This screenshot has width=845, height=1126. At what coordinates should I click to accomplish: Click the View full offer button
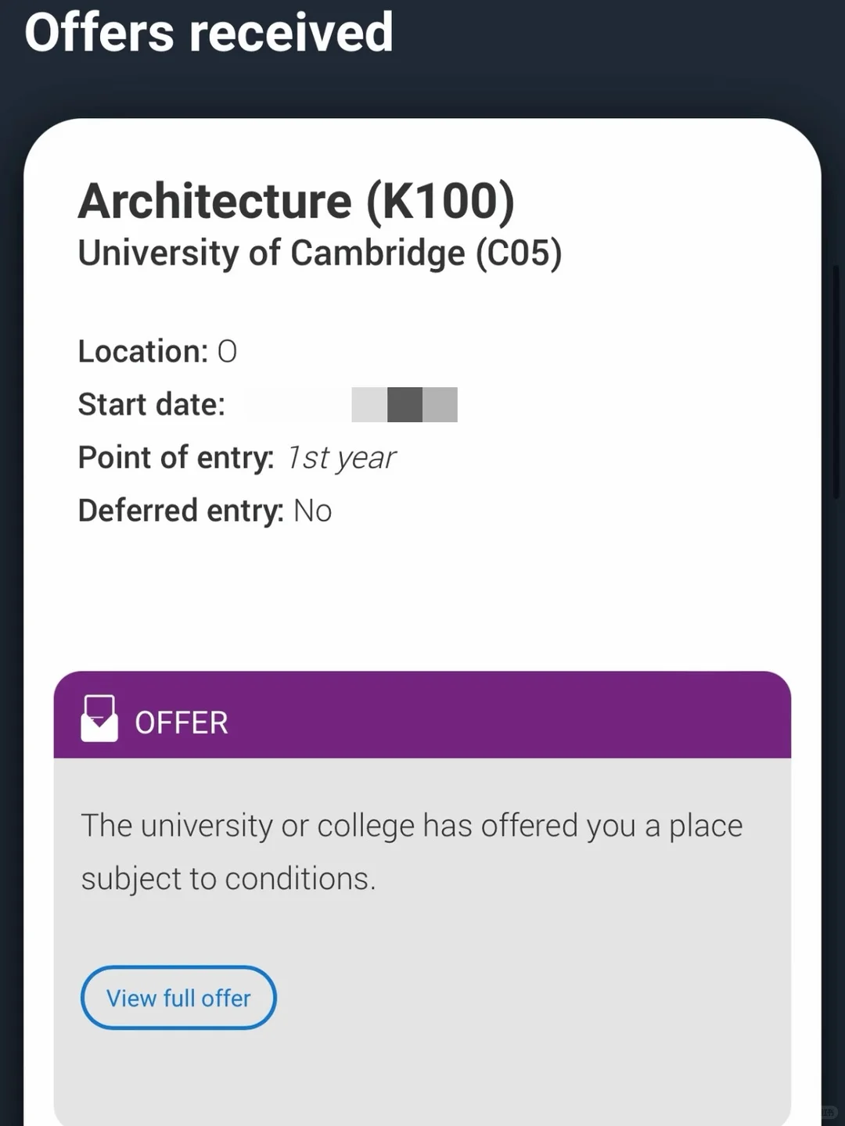(x=178, y=998)
